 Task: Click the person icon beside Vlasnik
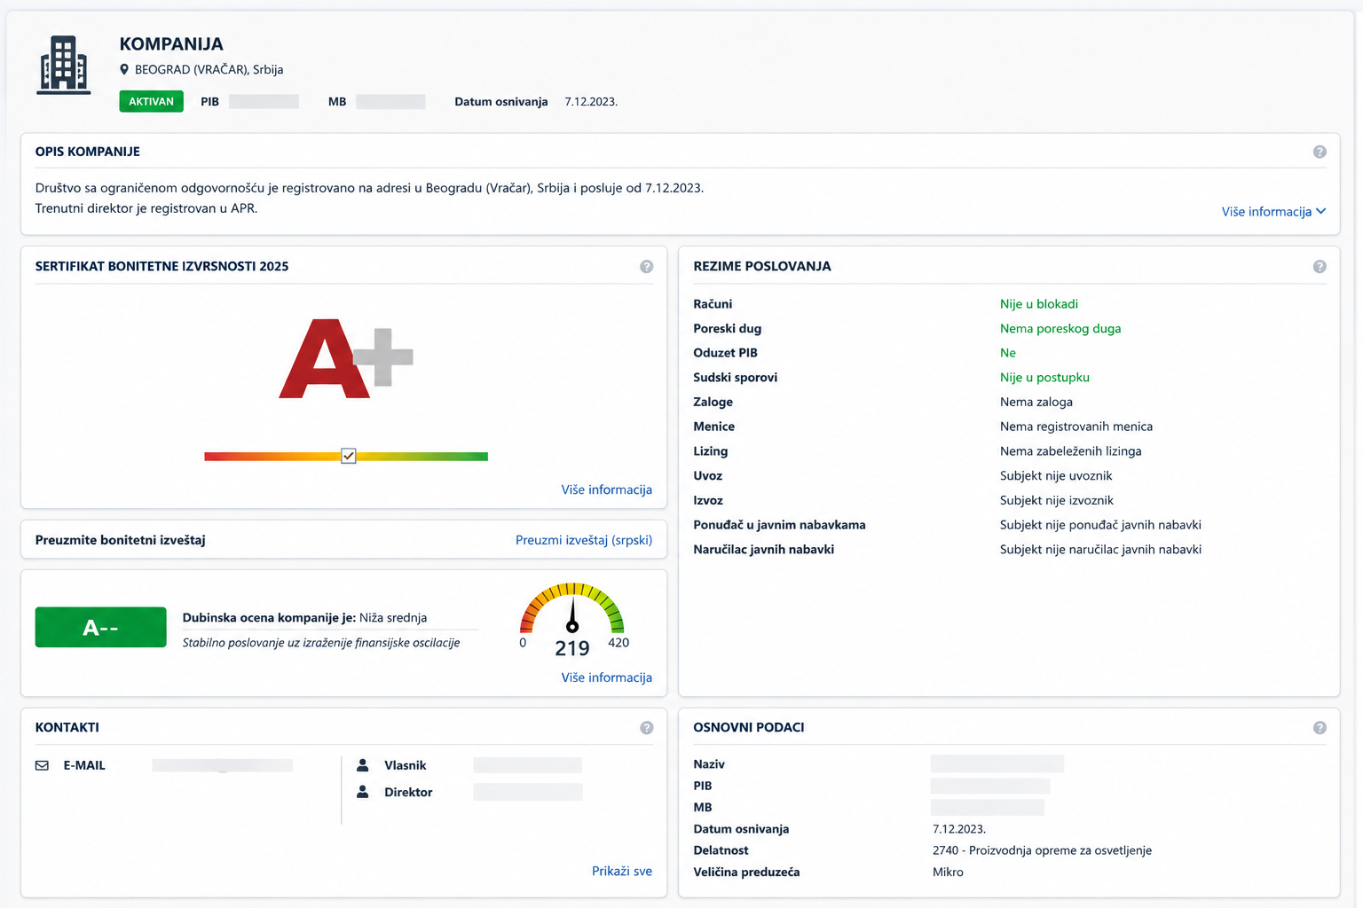tap(363, 764)
